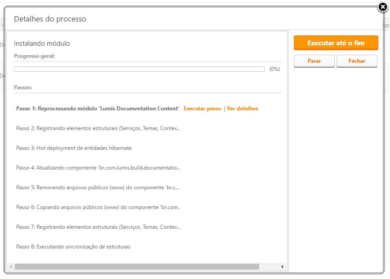Select 'Passo 5: Removendo arquivos públicos' row
The width and height of the screenshot is (390, 279).
point(98,187)
